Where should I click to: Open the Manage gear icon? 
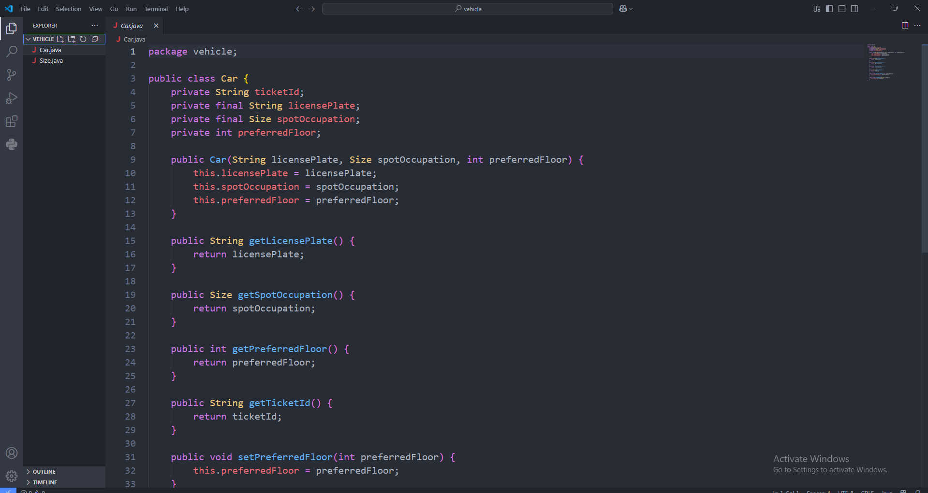12,476
